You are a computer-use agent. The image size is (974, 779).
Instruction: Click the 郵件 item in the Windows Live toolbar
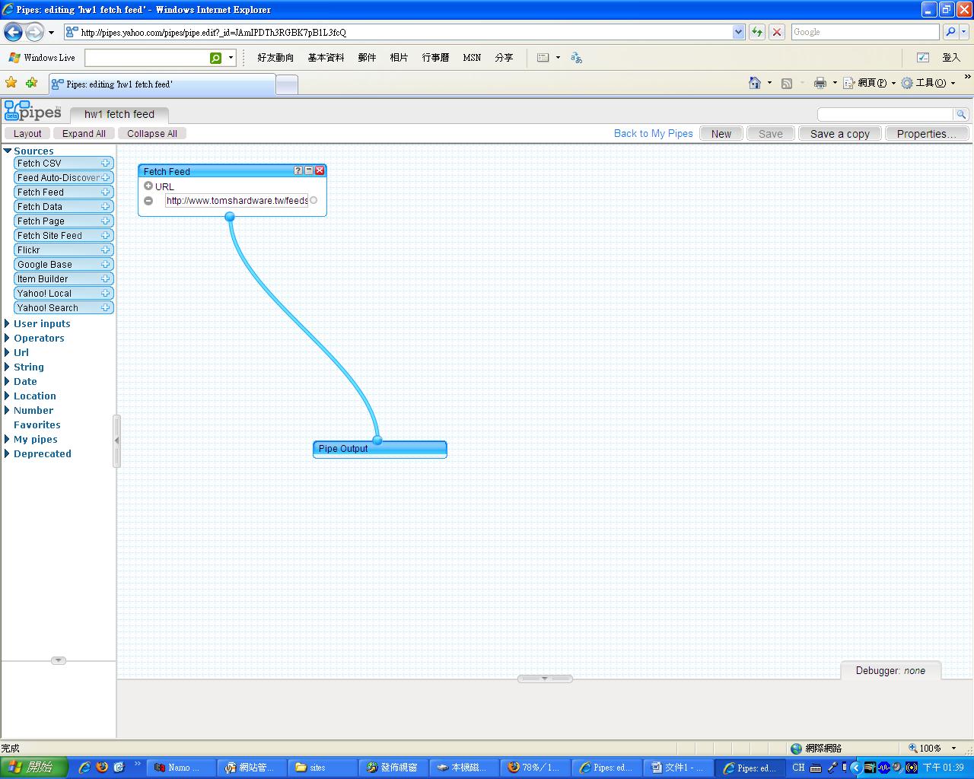[x=367, y=58]
